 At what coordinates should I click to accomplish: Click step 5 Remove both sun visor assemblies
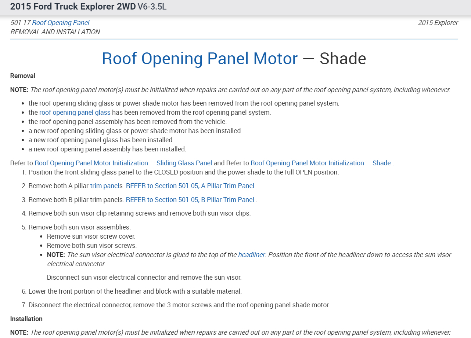click(x=80, y=227)
